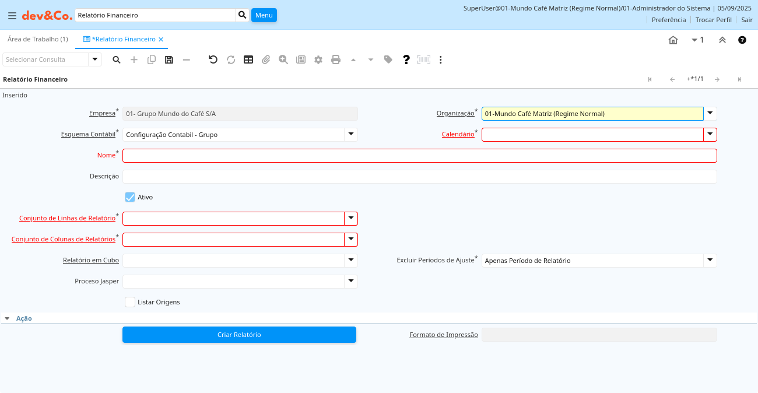758x393 pixels.
Task: Open the Home icon at top right
Action: (x=673, y=40)
